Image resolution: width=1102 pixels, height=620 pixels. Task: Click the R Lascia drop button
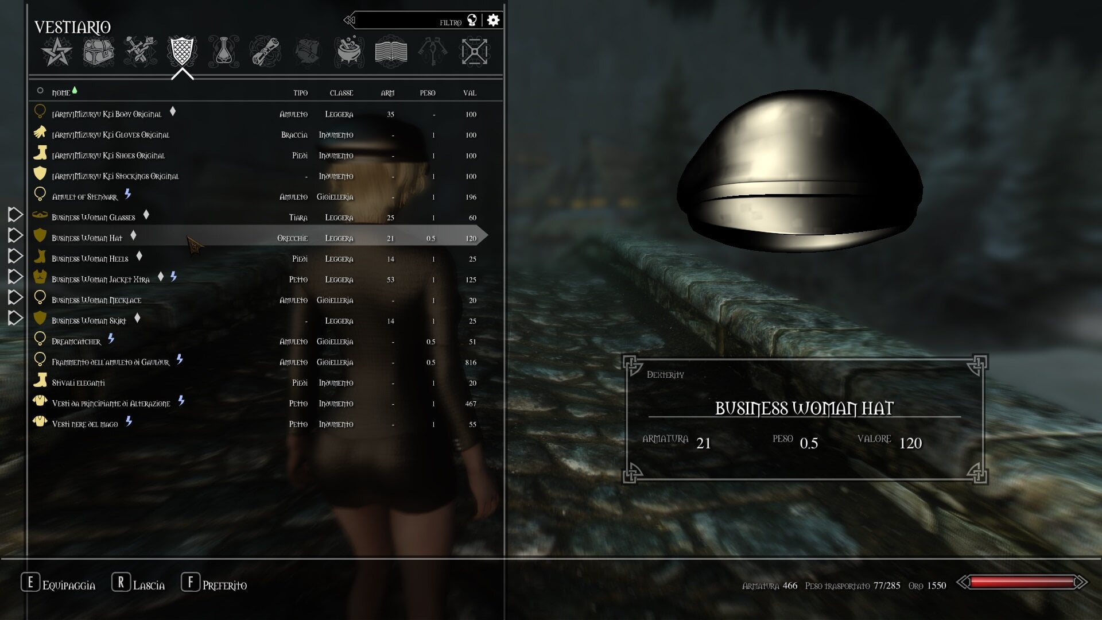138,583
